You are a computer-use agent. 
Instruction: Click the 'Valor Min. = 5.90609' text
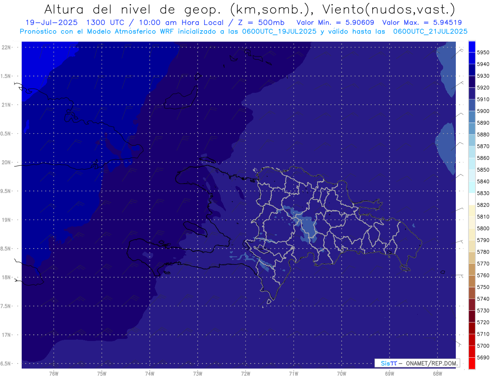click(336, 22)
